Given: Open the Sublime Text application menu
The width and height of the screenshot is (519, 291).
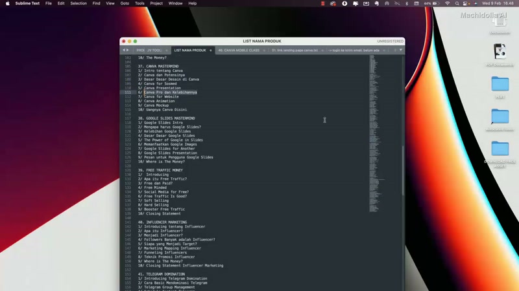Looking at the screenshot, I should pos(27,3).
